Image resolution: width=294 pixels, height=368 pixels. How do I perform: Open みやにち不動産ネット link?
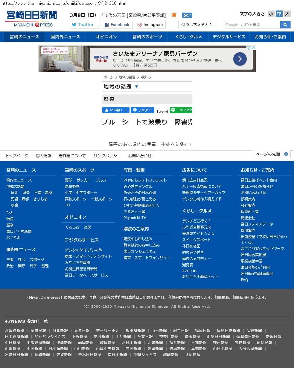200,277
